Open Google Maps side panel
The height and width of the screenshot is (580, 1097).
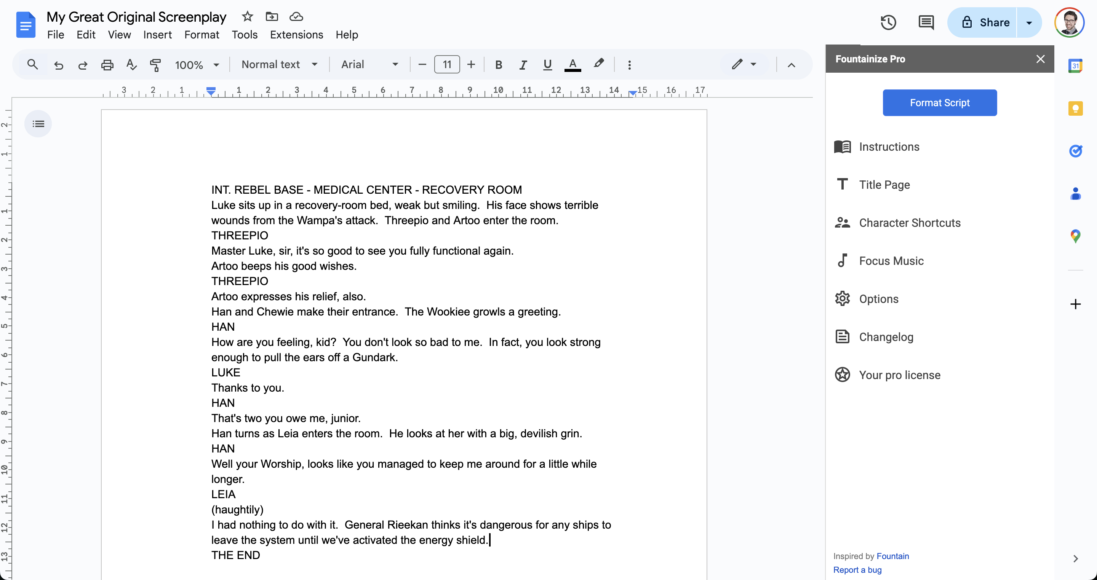1075,236
